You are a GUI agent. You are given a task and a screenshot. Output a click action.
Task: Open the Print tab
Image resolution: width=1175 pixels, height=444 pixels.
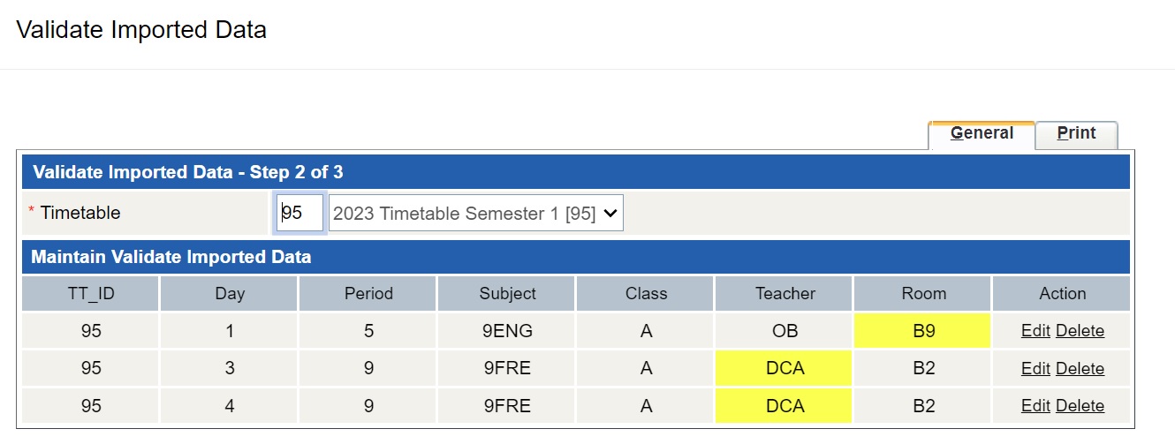(x=1076, y=134)
